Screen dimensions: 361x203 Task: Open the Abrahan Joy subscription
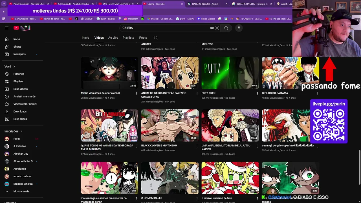point(21,154)
